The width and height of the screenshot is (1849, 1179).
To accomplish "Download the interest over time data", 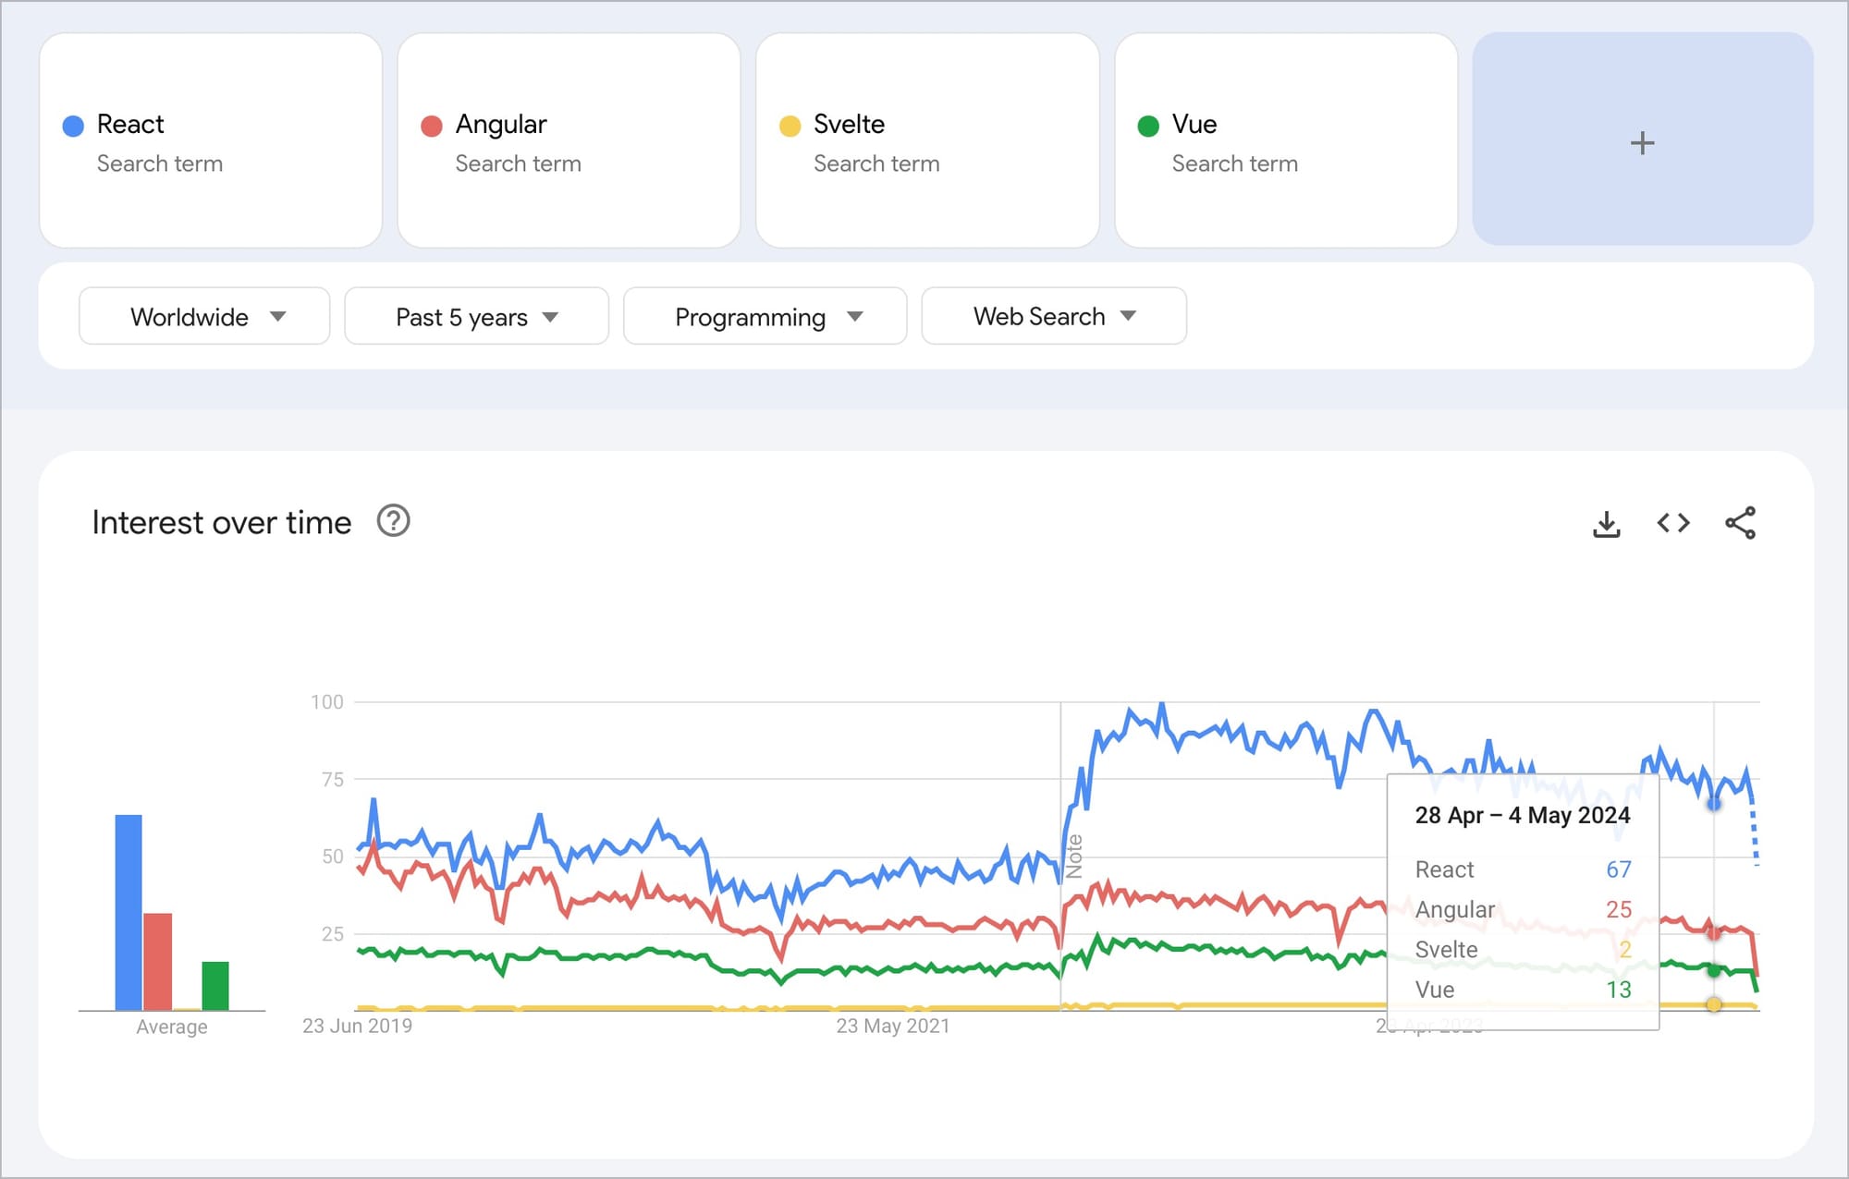I will tap(1606, 524).
